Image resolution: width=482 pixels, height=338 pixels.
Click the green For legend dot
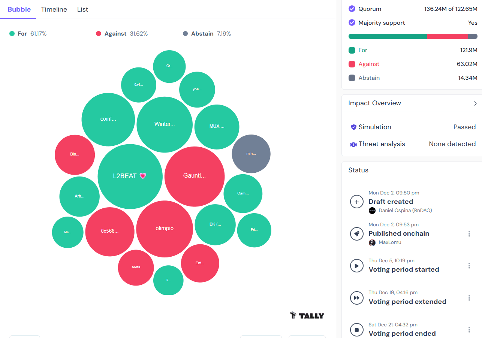point(12,34)
